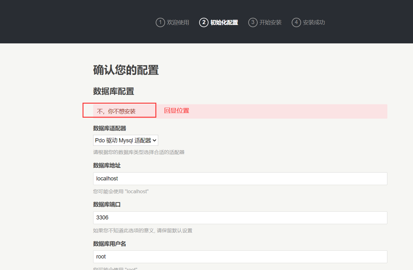This screenshot has height=270, width=413.
Task: Click the root username input field
Action: [x=240, y=257]
